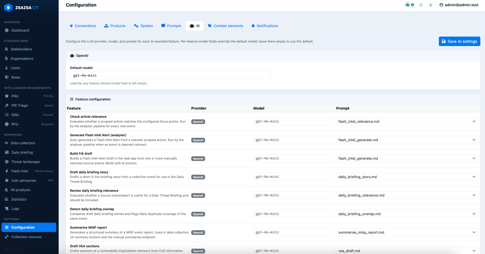Click the Collection sources satellite icon
This screenshot has height=254, width=485.
pyautogui.click(x=7, y=237)
